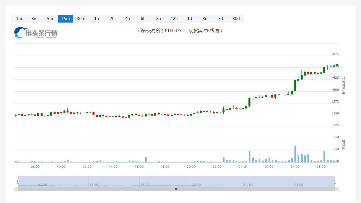Screen dimensions: 361x203
Task: Click the navigator scrollbar left arrow
Action: (16, 189)
